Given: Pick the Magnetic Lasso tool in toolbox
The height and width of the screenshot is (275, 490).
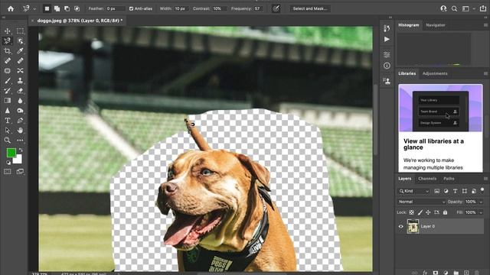Looking at the screenshot, I should pyautogui.click(x=8, y=40).
